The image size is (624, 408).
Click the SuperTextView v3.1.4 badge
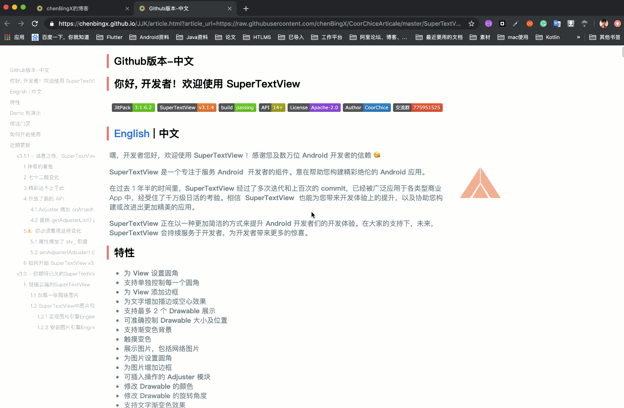click(186, 108)
